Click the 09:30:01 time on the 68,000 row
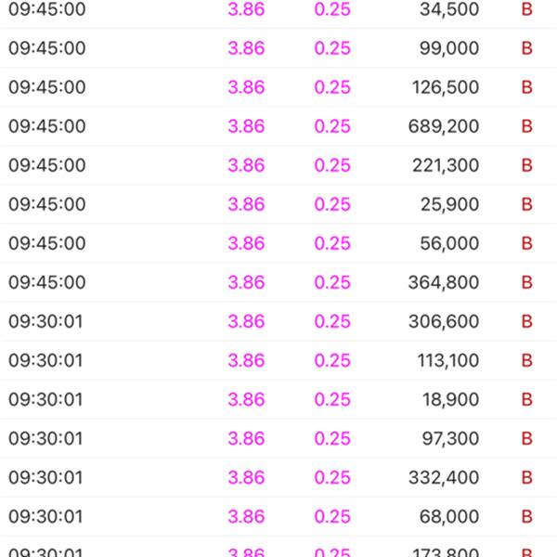Image resolution: width=557 pixels, height=557 pixels. 45,517
